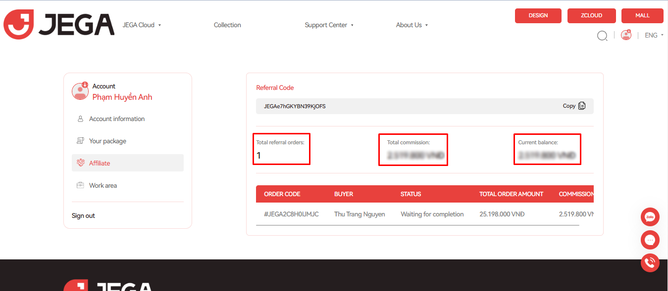Go to the Collection page
Screen dimensions: 668x291
pyautogui.click(x=227, y=25)
